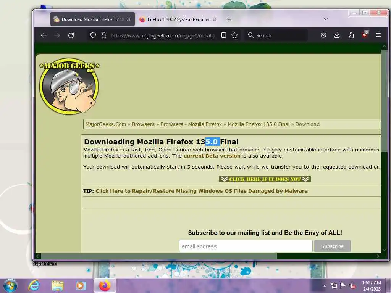Click the padlock site security icon
Image resolution: width=391 pixels, height=293 pixels.
[x=104, y=35]
